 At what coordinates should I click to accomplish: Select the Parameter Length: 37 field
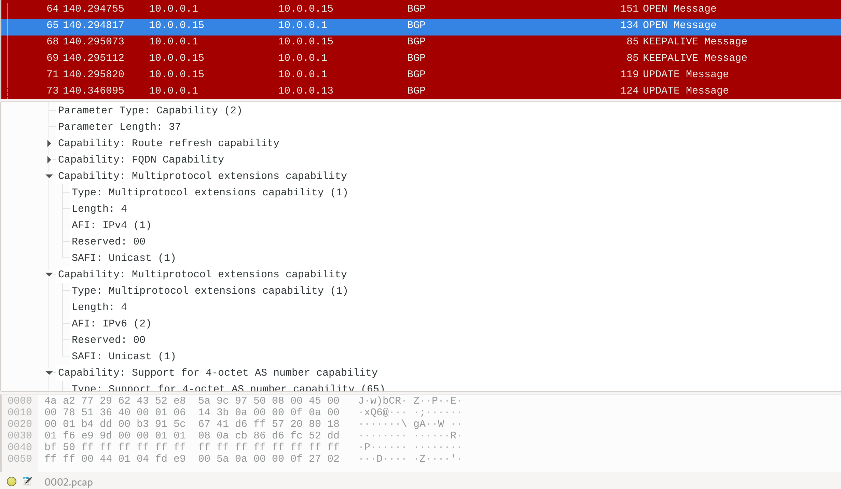pyautogui.click(x=120, y=127)
